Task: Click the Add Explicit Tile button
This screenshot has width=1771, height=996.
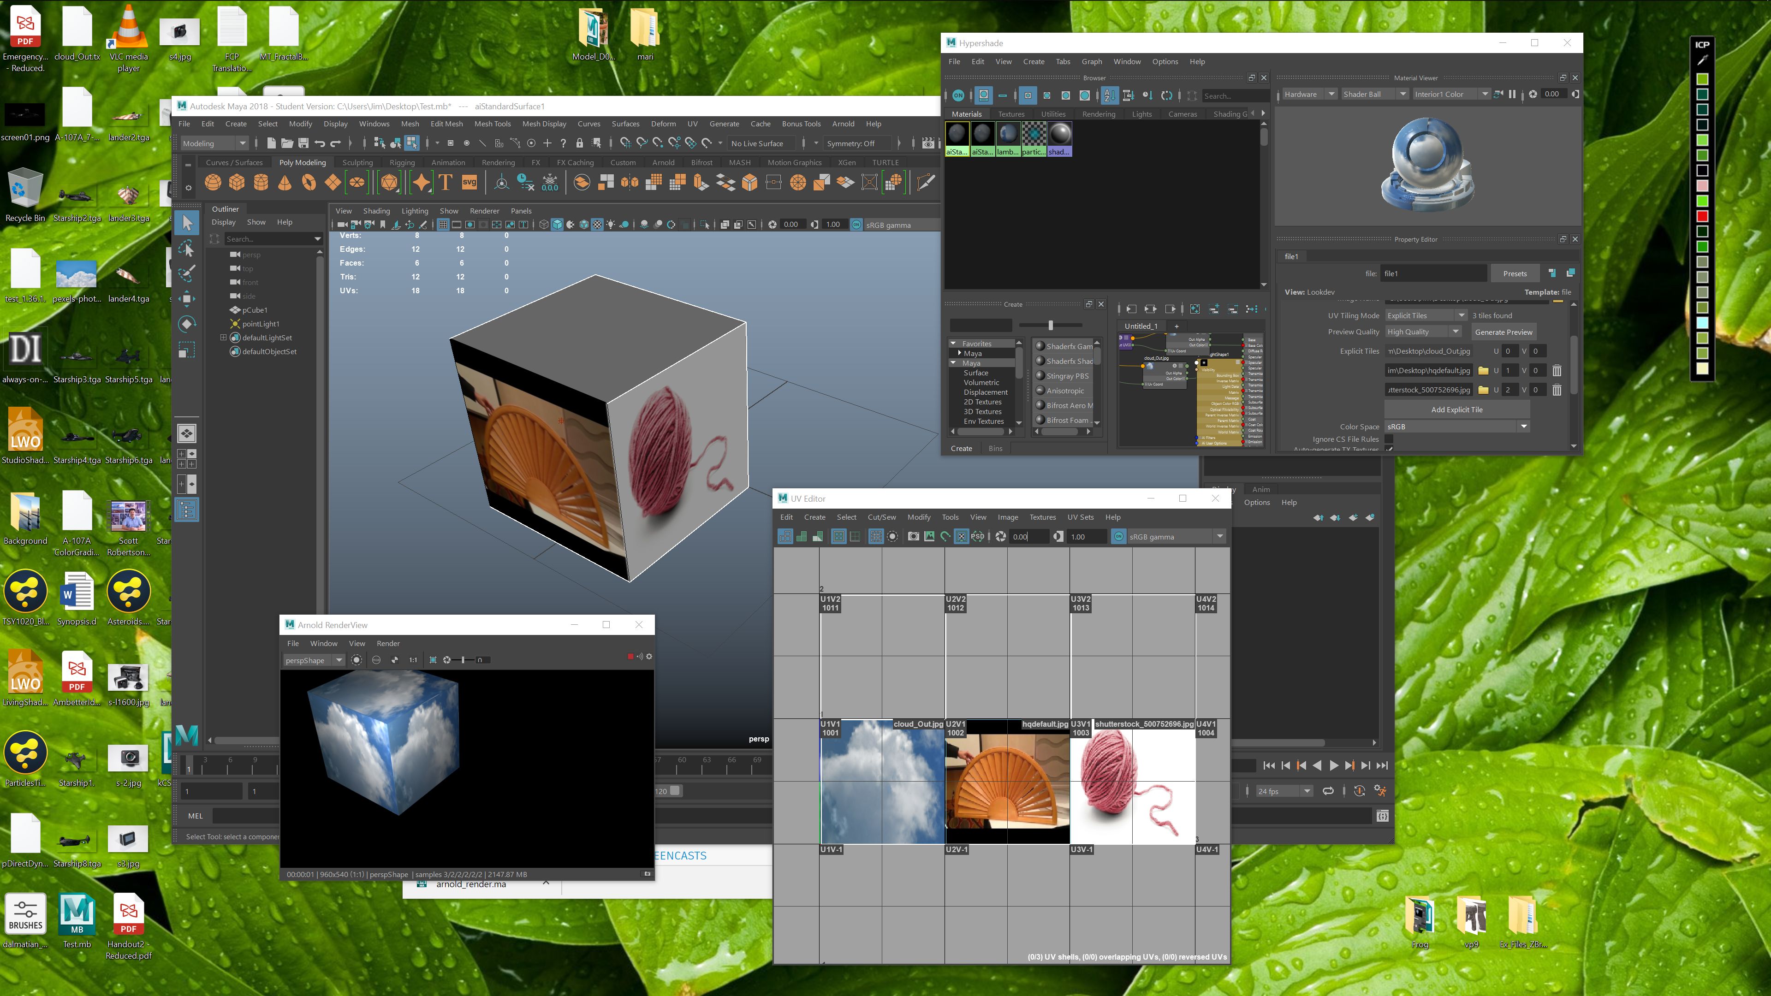Action: [x=1457, y=409]
